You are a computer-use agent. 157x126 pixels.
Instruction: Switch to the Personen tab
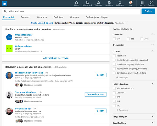pos(25,17)
